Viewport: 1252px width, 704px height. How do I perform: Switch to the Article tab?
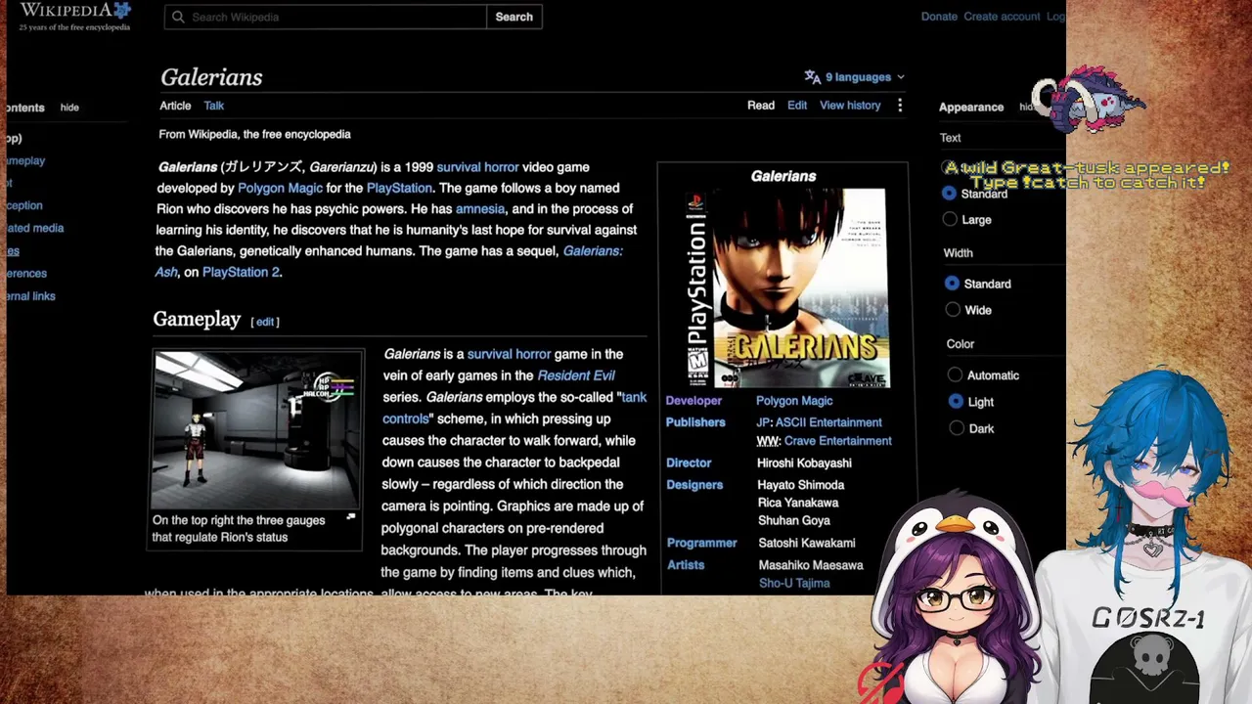pos(175,106)
